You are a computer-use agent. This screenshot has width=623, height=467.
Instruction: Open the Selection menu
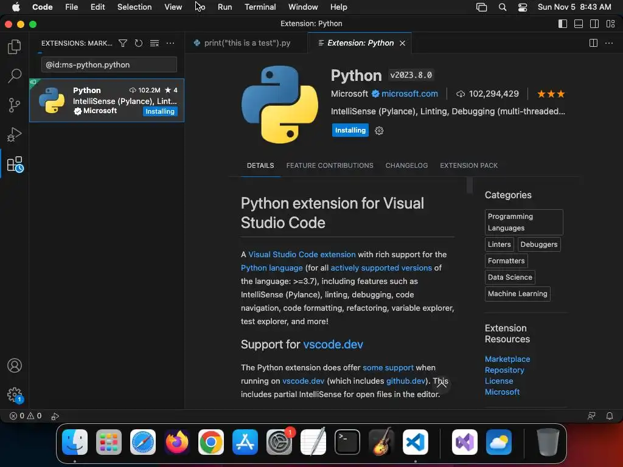tap(134, 7)
